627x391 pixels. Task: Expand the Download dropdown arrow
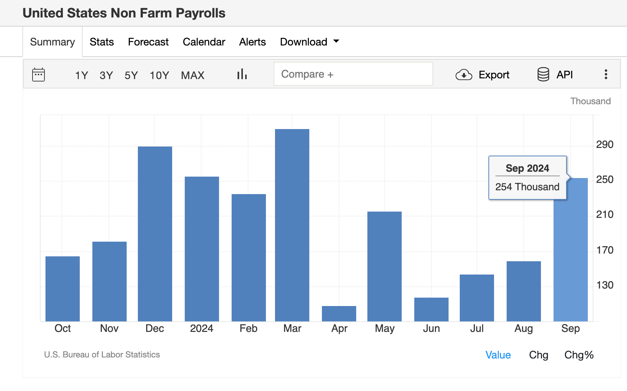(336, 41)
